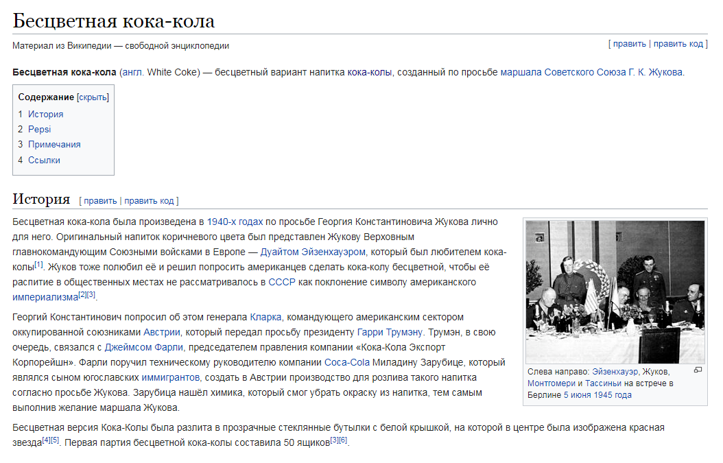
Task: Follow the 'империализма' link
Action: click(x=45, y=298)
